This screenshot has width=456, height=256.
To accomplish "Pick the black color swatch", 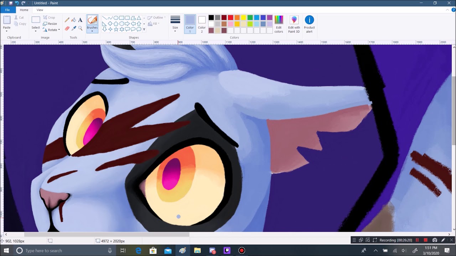I will click(211, 18).
